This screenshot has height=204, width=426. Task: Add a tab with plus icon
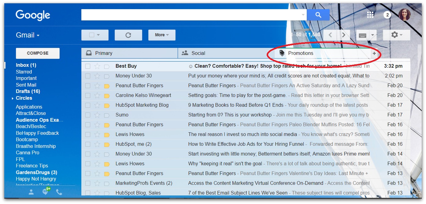click(x=374, y=53)
